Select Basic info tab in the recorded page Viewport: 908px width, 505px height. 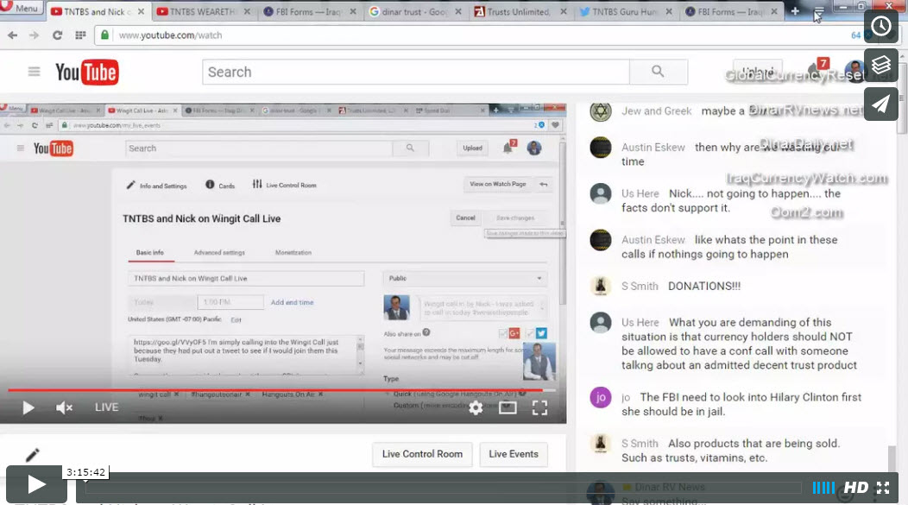(x=150, y=252)
